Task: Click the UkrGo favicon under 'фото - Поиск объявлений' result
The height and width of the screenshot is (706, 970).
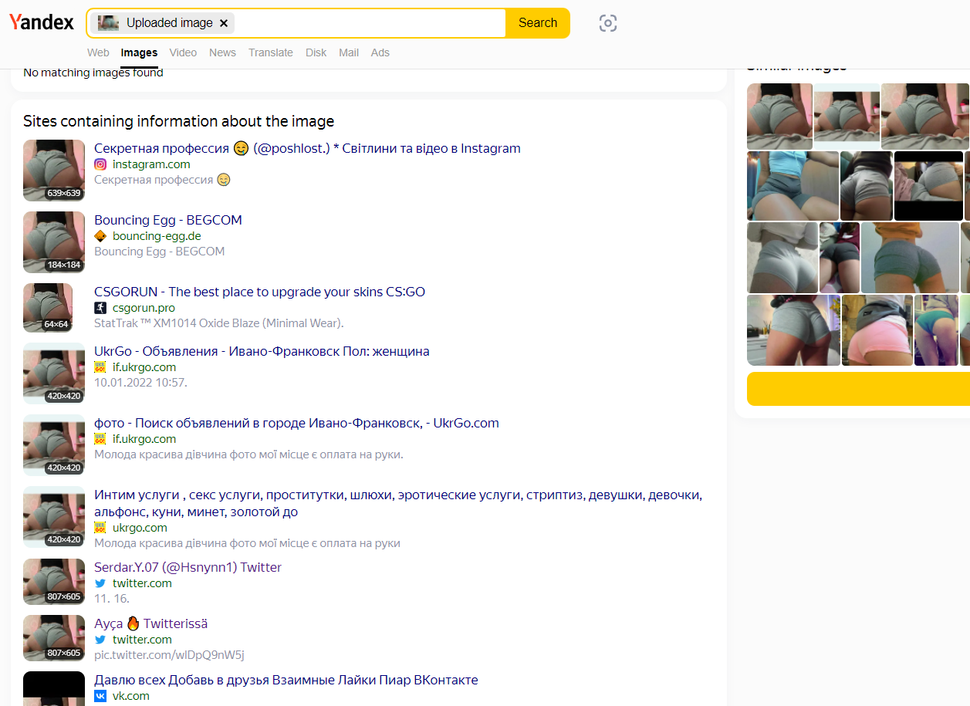Action: (100, 439)
